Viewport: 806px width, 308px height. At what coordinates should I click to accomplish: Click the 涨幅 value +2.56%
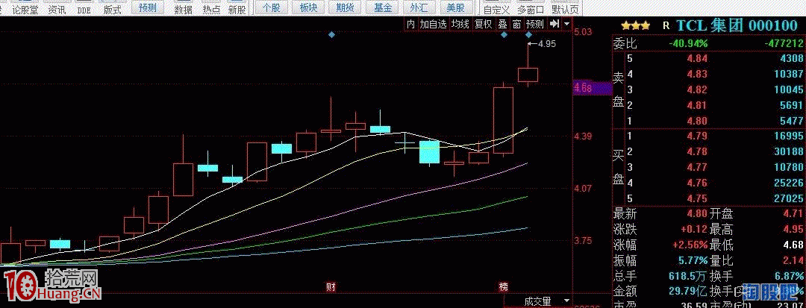(689, 245)
